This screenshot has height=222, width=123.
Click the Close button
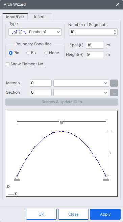73,214
